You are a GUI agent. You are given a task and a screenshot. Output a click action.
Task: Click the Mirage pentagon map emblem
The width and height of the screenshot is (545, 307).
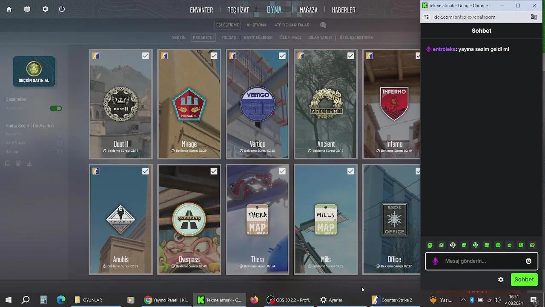[189, 104]
